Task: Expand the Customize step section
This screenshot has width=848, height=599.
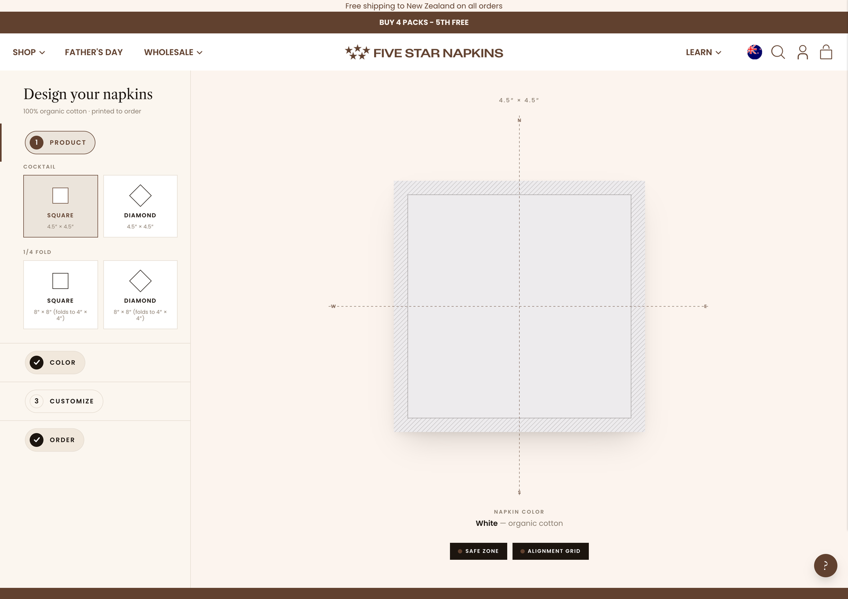Action: (64, 401)
